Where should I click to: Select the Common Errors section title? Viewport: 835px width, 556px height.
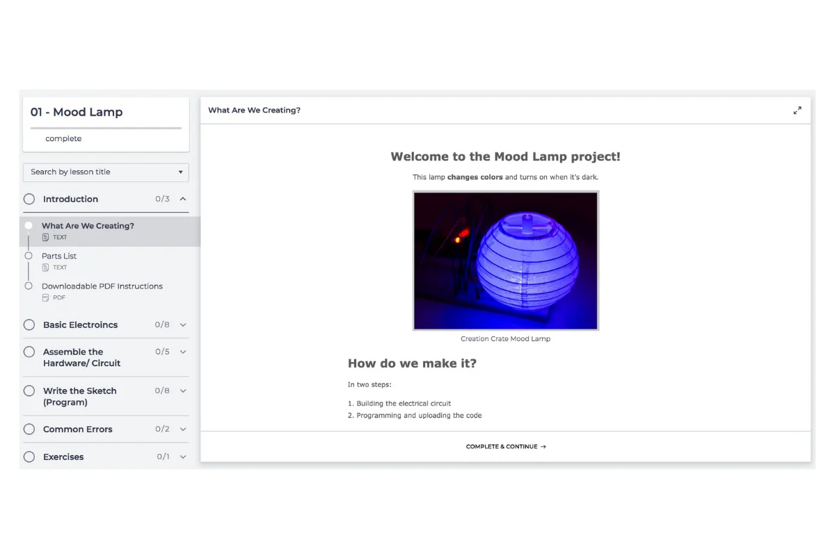(x=77, y=429)
